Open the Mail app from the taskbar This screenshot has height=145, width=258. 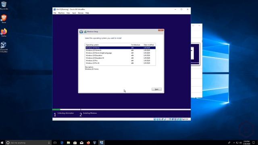tap(81, 143)
